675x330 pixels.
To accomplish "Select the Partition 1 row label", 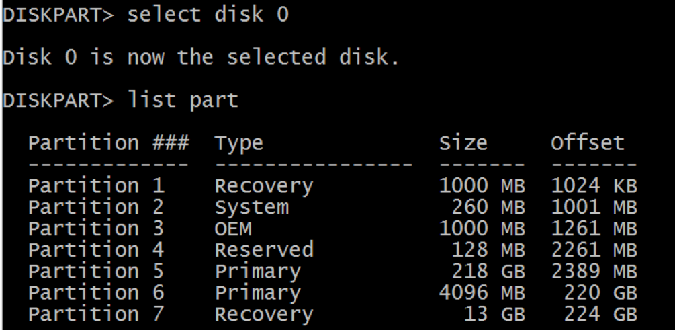I will click(x=96, y=185).
